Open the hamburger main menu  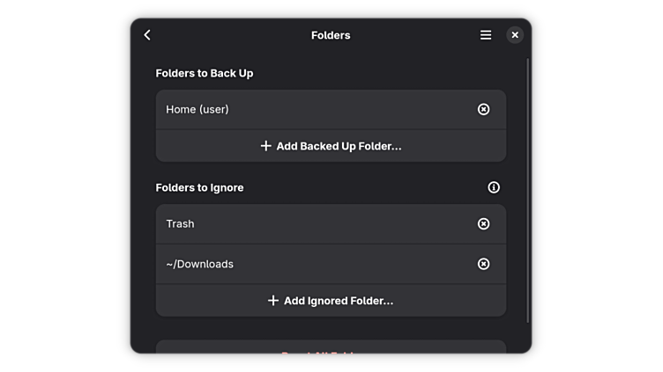point(486,35)
